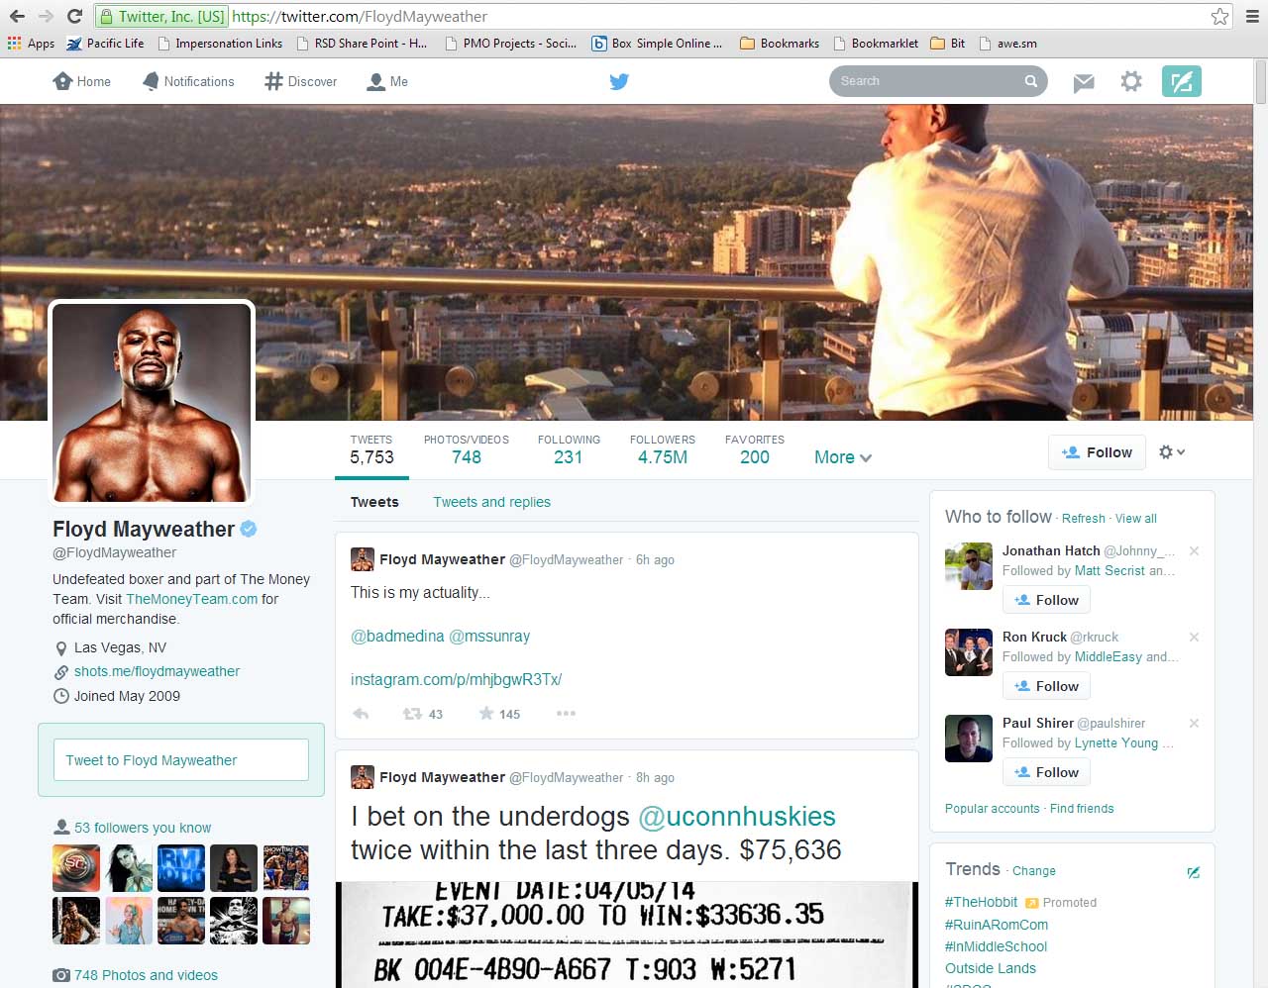Open the Me profile nav item
This screenshot has width=1268, height=988.
tap(387, 81)
